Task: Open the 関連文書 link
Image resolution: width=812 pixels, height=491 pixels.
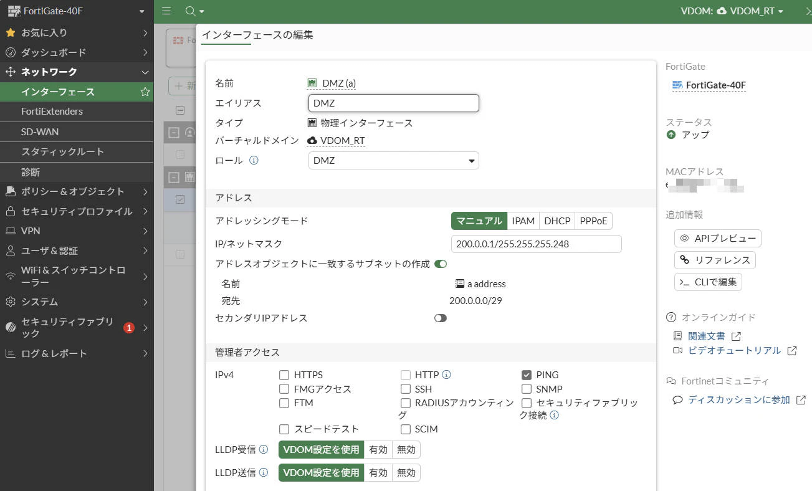Action: (707, 336)
